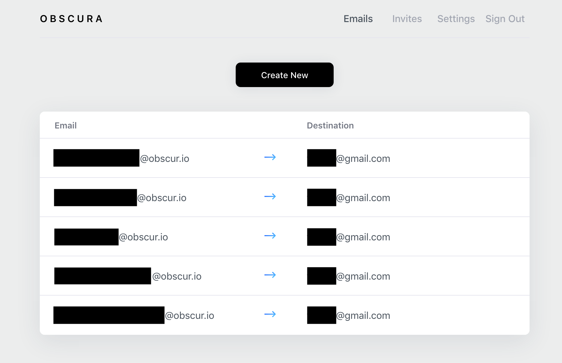The width and height of the screenshot is (562, 363).
Task: Click the Email column header
Action: (66, 125)
